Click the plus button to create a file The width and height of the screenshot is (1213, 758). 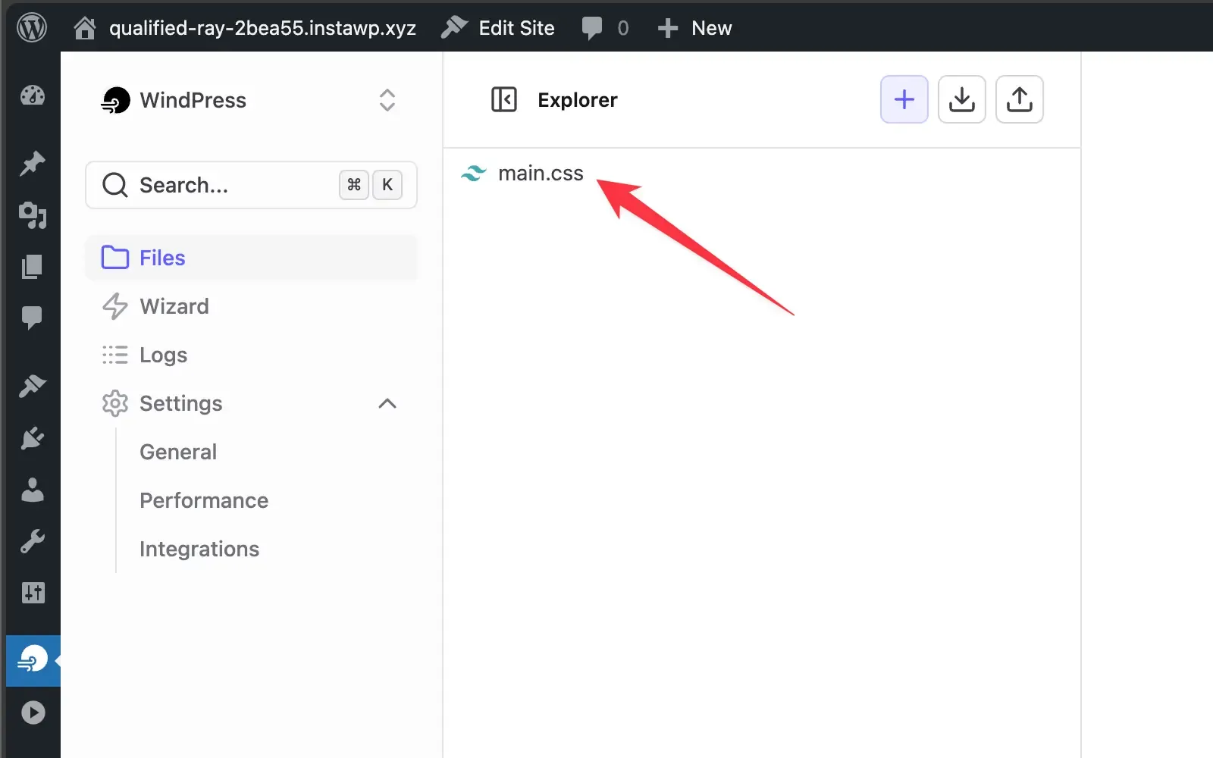904,99
